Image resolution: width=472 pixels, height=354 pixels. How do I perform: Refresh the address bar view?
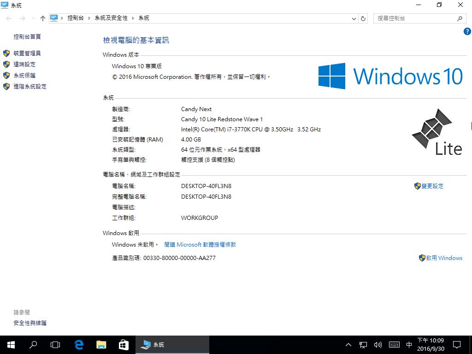coord(363,18)
